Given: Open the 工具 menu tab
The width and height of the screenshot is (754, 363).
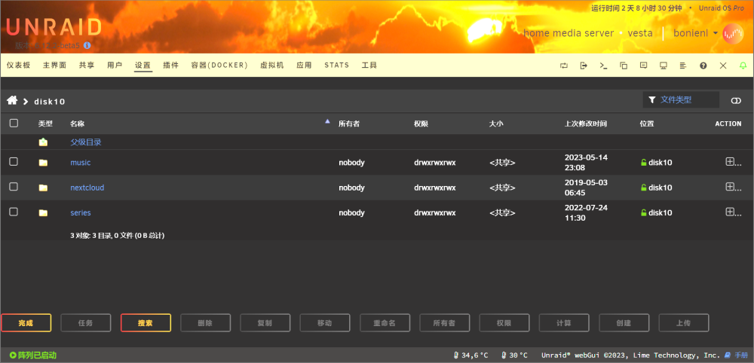Looking at the screenshot, I should pyautogui.click(x=369, y=66).
